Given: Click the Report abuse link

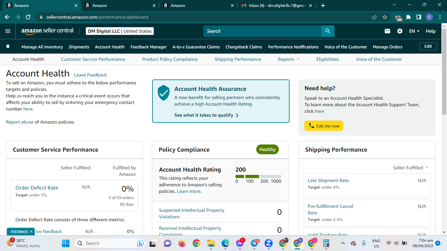Looking at the screenshot, I should point(20,122).
